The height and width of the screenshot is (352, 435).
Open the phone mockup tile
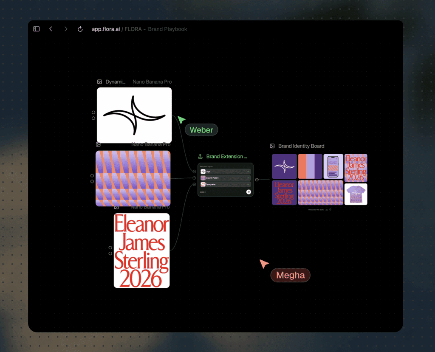[333, 166]
